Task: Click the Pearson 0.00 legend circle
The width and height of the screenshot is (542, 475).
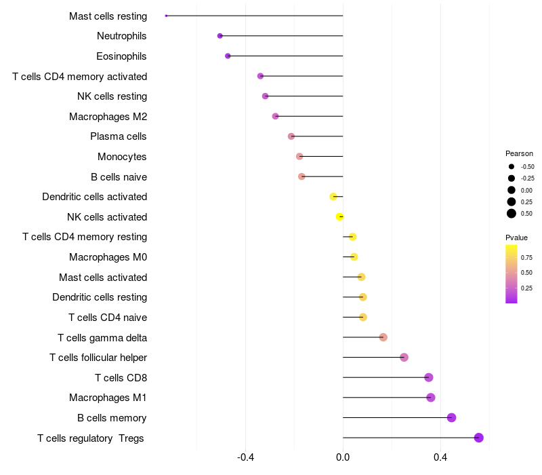Action: pos(512,190)
